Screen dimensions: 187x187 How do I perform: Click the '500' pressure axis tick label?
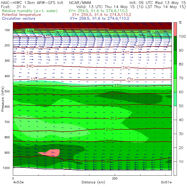(x=7, y=91)
